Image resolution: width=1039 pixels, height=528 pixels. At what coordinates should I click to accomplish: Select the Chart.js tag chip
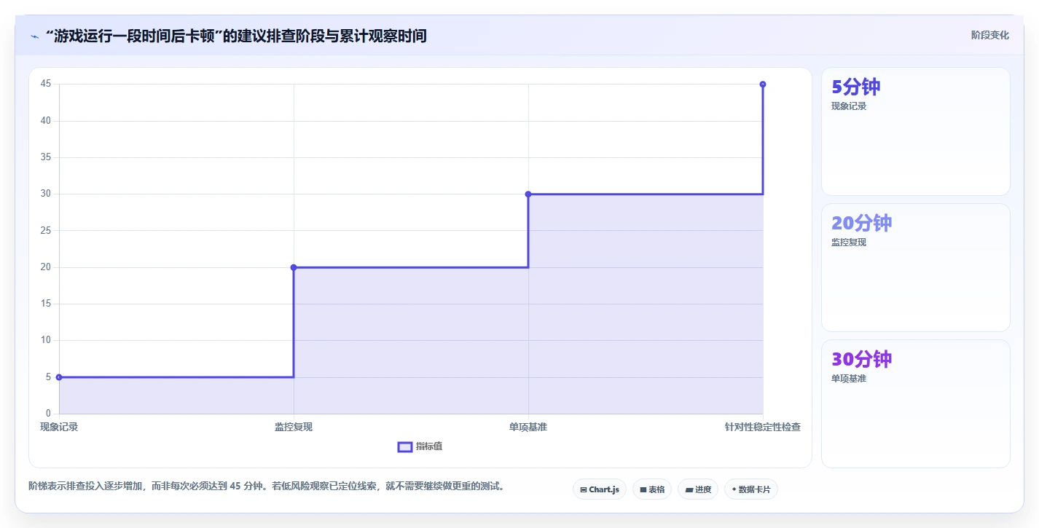tap(600, 489)
